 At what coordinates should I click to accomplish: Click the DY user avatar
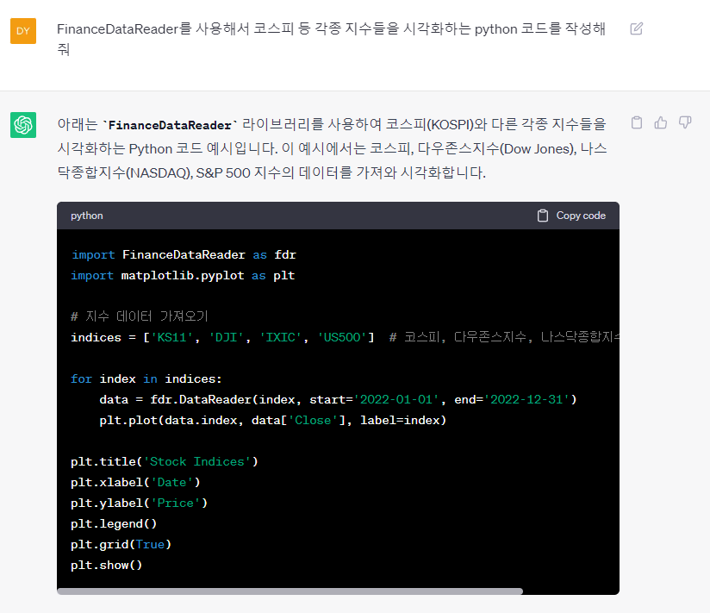coord(23,31)
